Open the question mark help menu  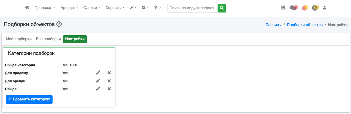pyautogui.click(x=157, y=8)
